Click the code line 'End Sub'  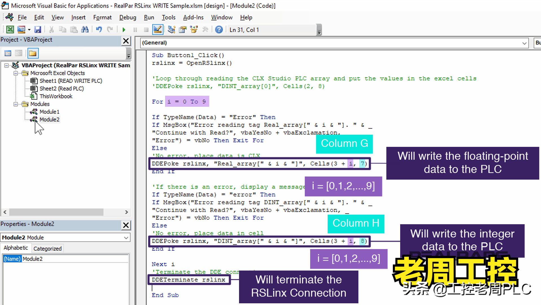click(x=165, y=295)
